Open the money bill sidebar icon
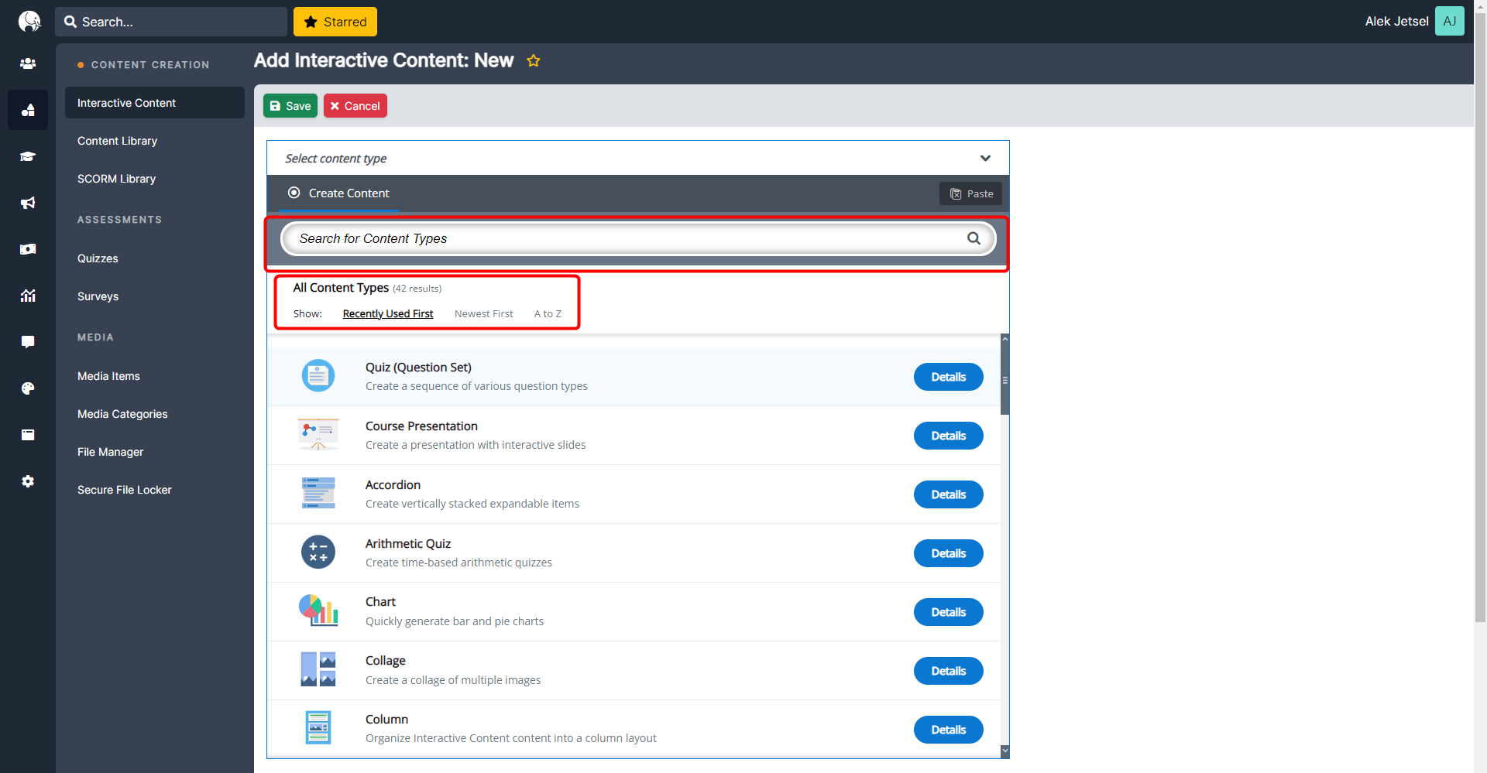 [x=28, y=249]
